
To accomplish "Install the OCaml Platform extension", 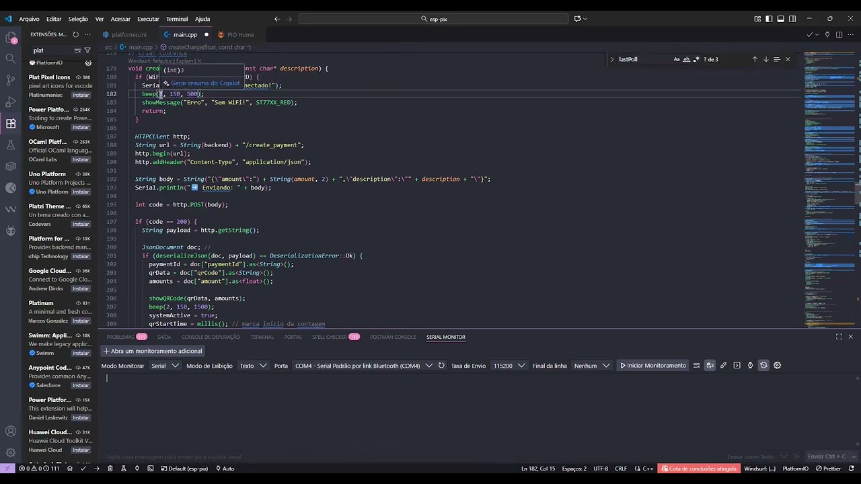I will pyautogui.click(x=81, y=159).
